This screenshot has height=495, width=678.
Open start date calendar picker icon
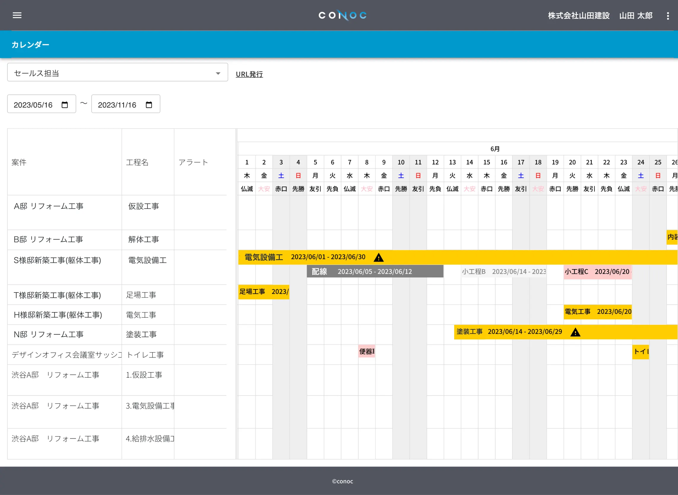coord(65,105)
